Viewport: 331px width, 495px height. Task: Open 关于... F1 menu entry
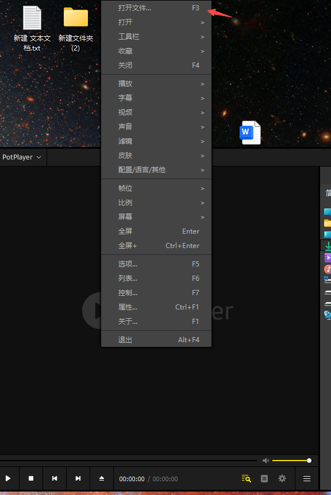point(156,322)
